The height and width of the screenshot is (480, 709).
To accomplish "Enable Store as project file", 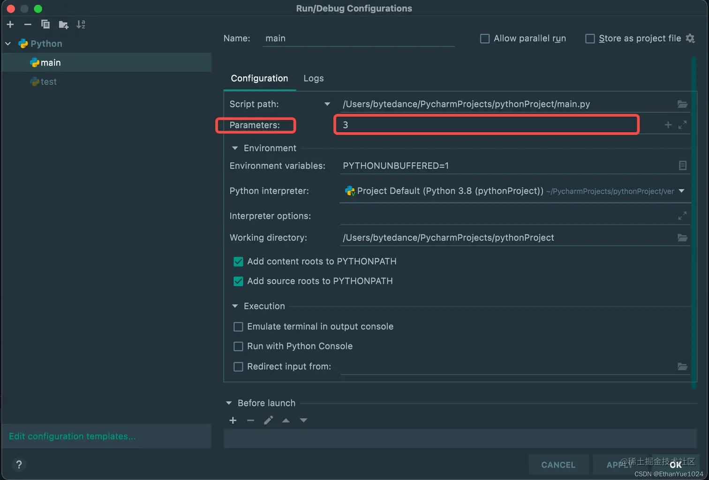I will tap(590, 38).
